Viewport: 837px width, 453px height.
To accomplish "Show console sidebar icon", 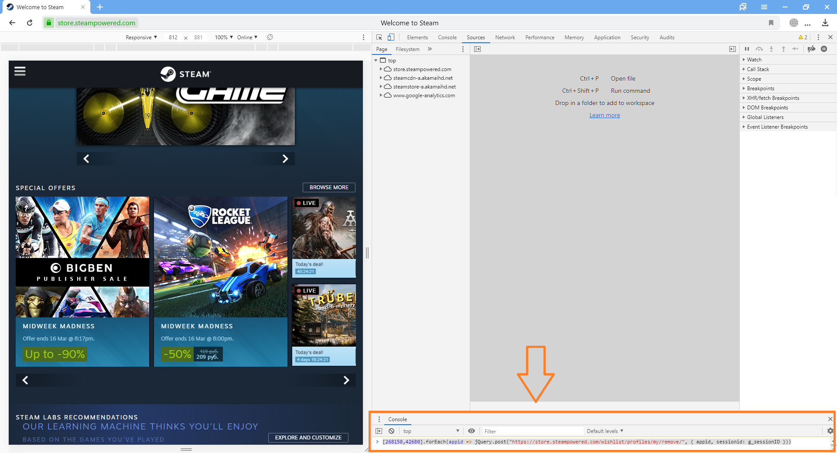I will [x=379, y=431].
